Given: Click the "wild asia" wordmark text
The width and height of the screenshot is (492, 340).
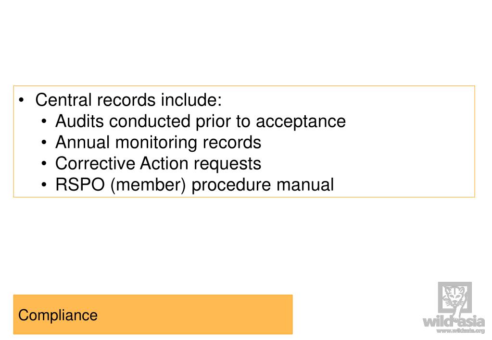Looking at the screenshot, I should [x=454, y=322].
